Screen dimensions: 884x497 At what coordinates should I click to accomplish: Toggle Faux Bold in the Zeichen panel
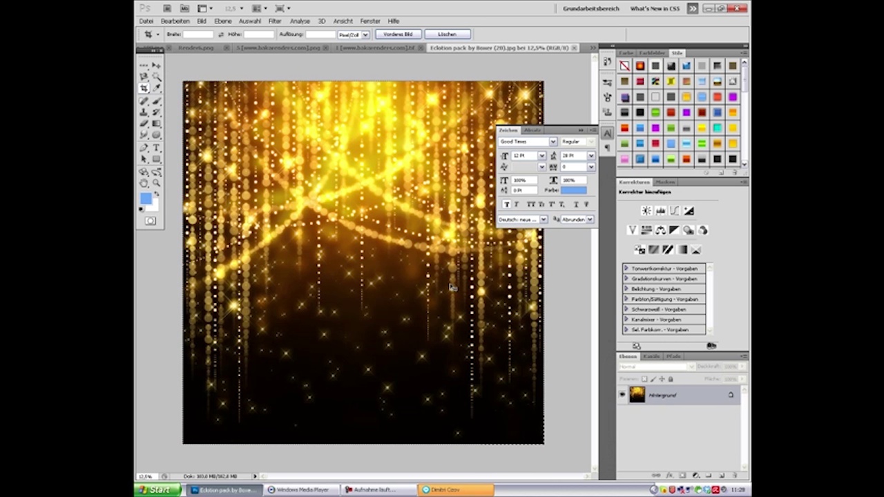click(x=506, y=204)
